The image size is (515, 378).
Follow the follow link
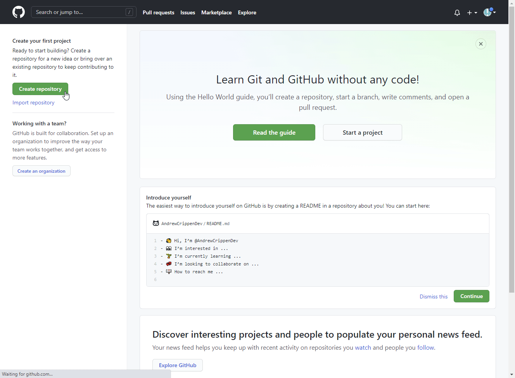[425, 347]
